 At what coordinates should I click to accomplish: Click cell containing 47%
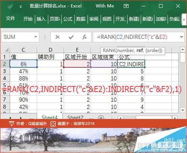point(24,71)
